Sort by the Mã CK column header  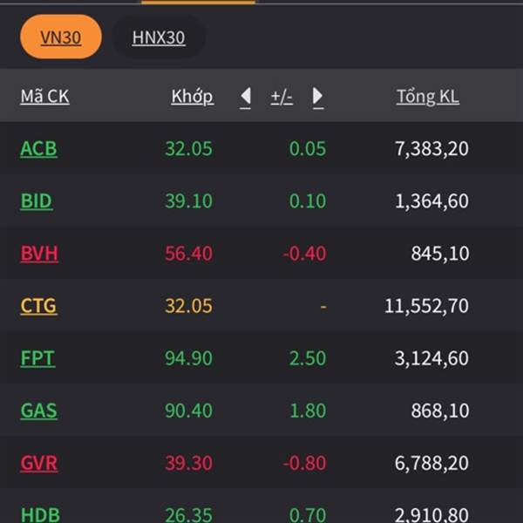tap(44, 97)
